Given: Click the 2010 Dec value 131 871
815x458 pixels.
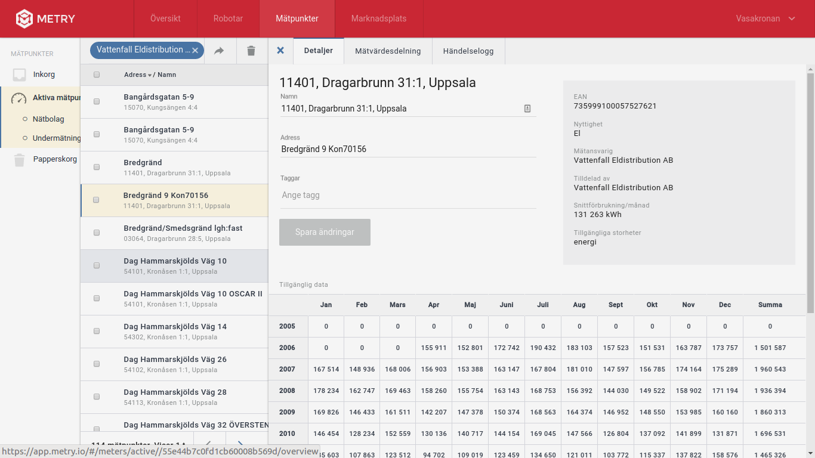Looking at the screenshot, I should tap(725, 434).
